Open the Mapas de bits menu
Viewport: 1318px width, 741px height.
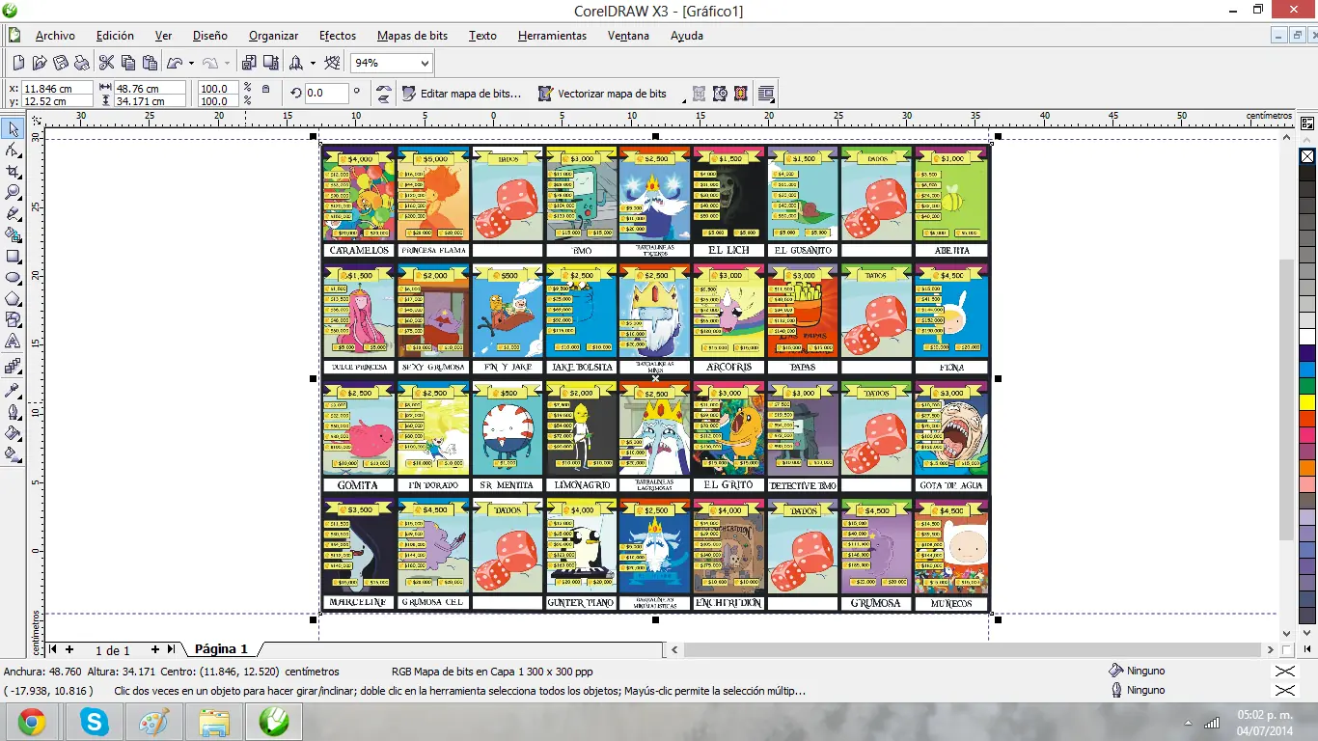tap(412, 36)
